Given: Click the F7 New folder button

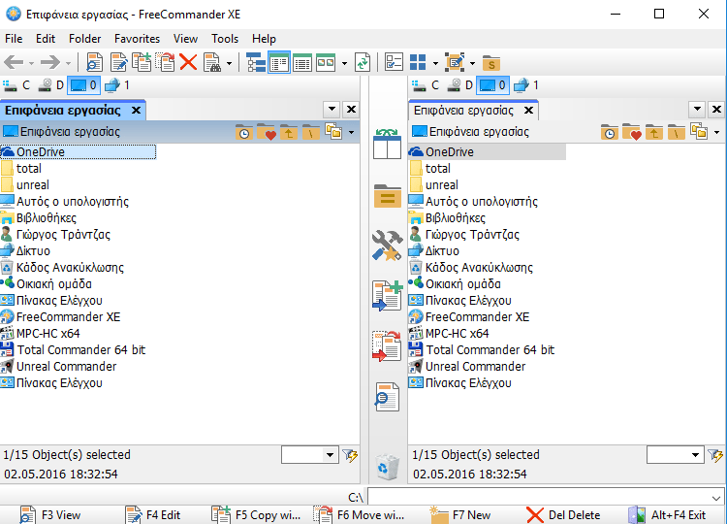Looking at the screenshot, I should [460, 515].
